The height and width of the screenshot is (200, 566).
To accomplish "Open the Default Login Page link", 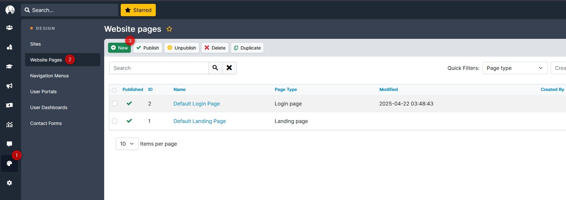I will pyautogui.click(x=197, y=104).
